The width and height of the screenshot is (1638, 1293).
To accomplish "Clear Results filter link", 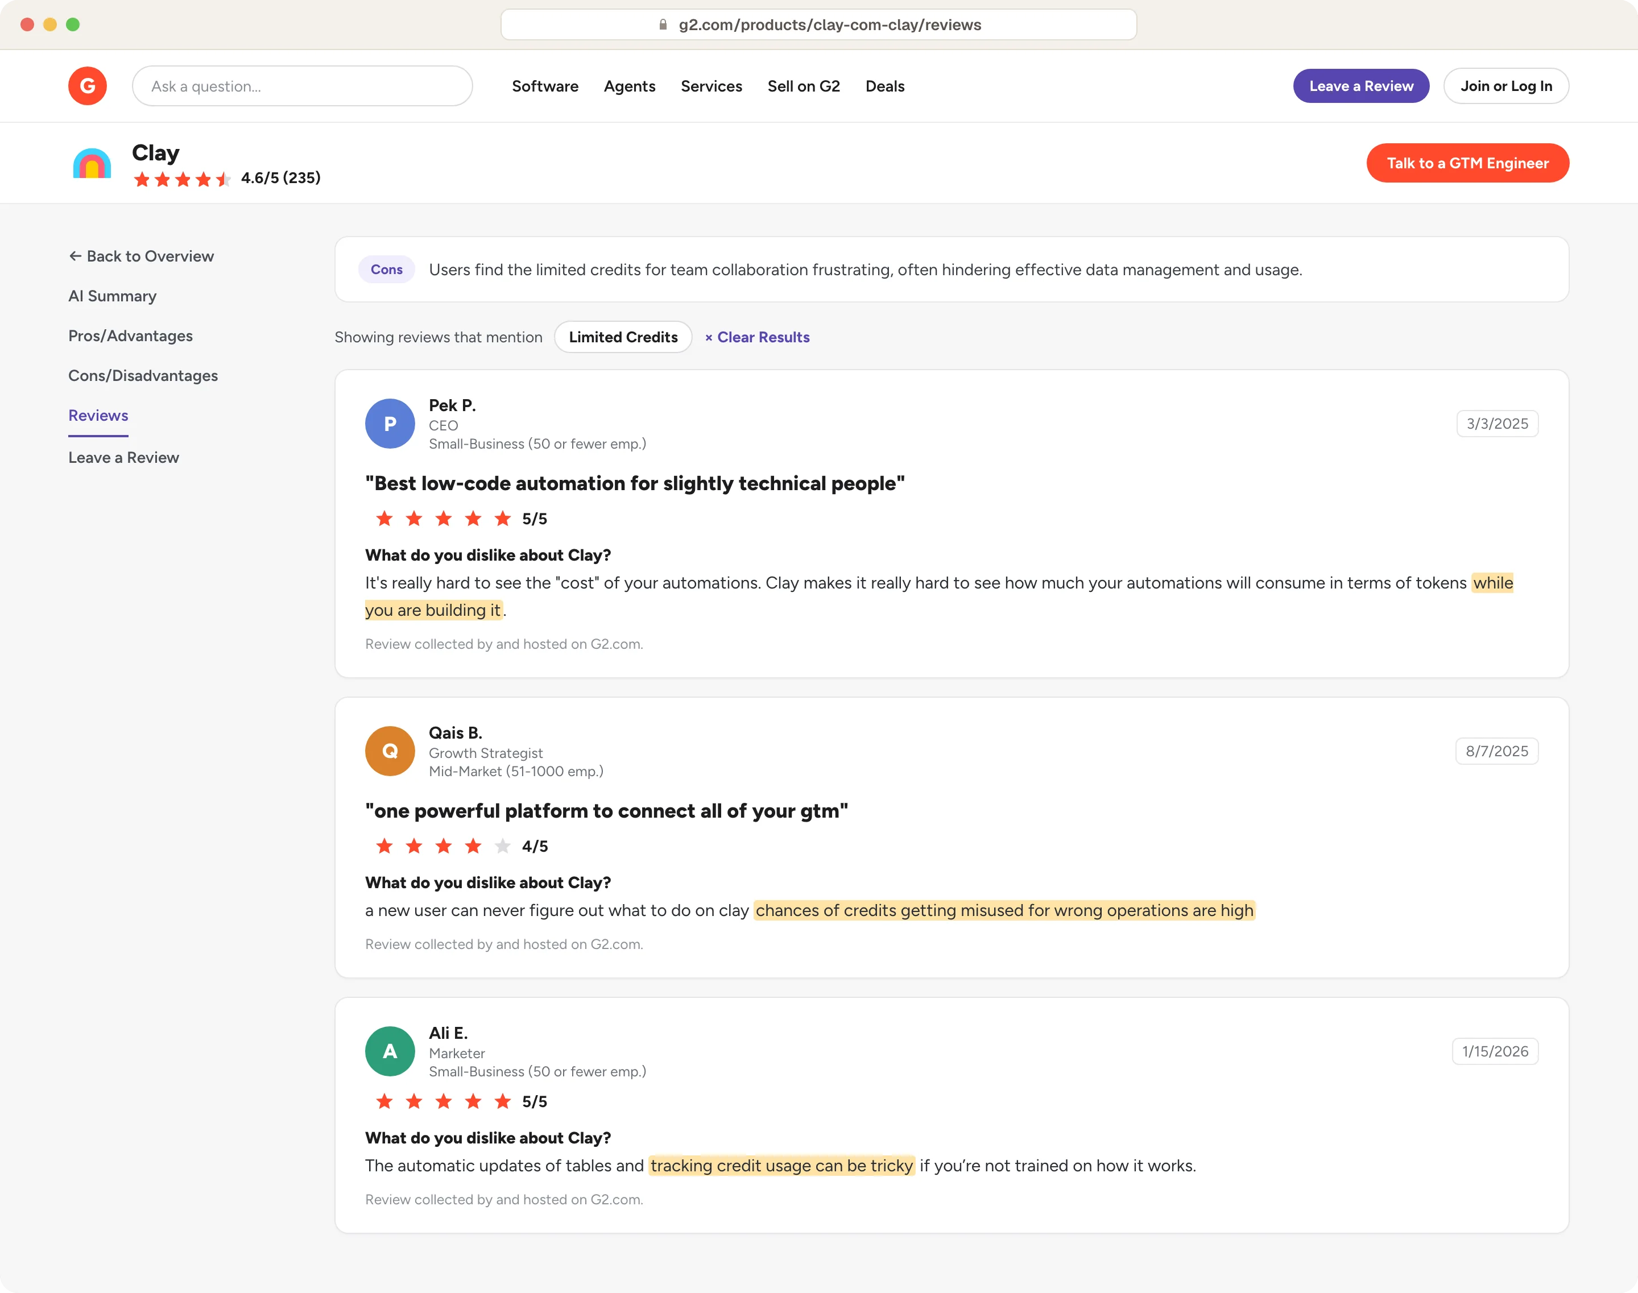I will pos(756,337).
